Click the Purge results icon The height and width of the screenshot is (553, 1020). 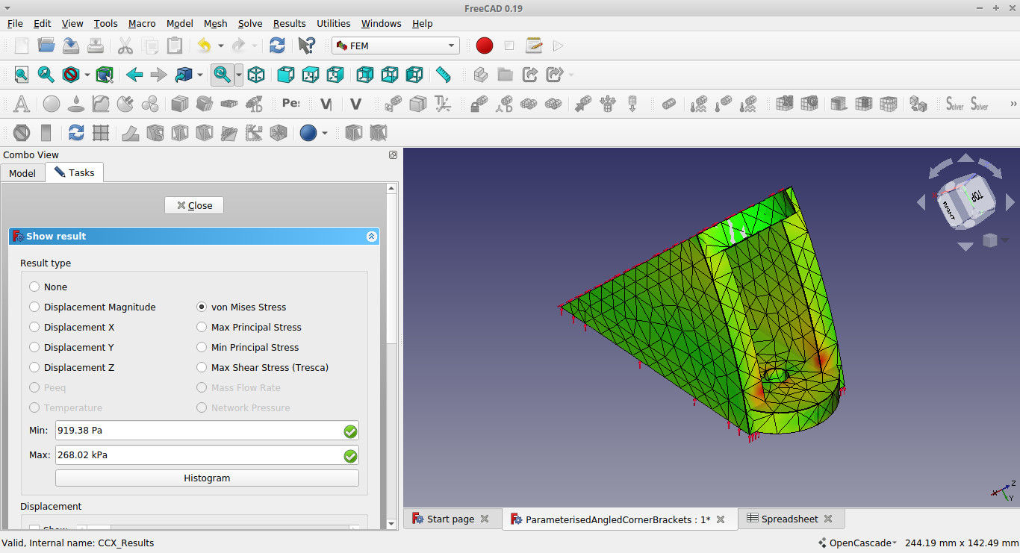tap(22, 133)
